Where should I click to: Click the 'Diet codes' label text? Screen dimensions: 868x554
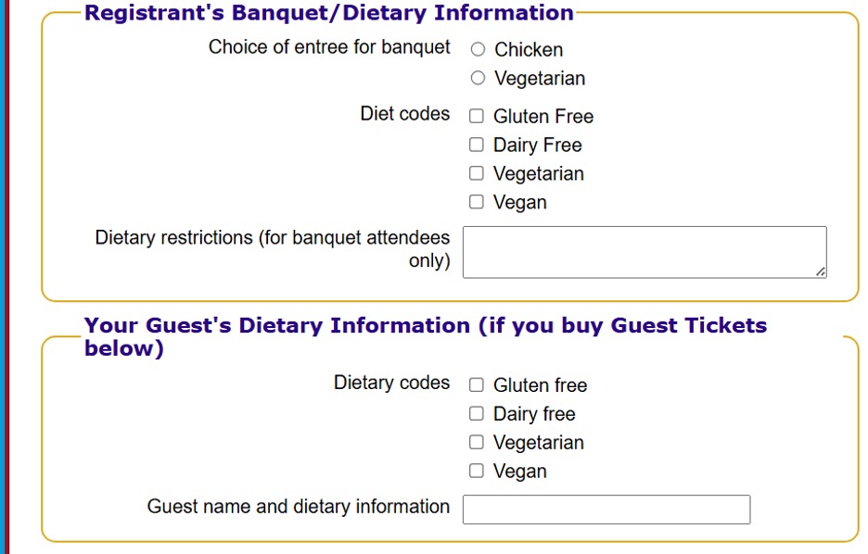point(404,114)
